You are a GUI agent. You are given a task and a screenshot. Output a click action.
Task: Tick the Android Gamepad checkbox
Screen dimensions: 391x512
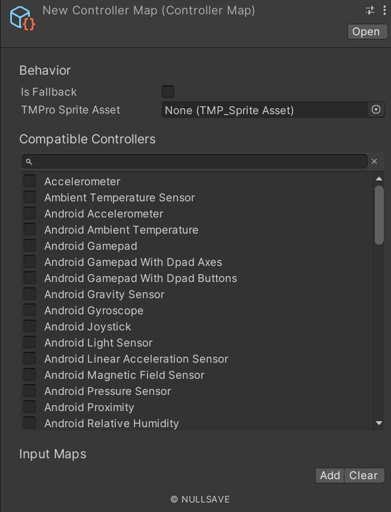29,245
